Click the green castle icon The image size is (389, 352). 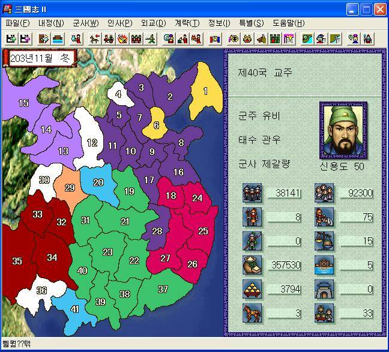pyautogui.click(x=275, y=38)
